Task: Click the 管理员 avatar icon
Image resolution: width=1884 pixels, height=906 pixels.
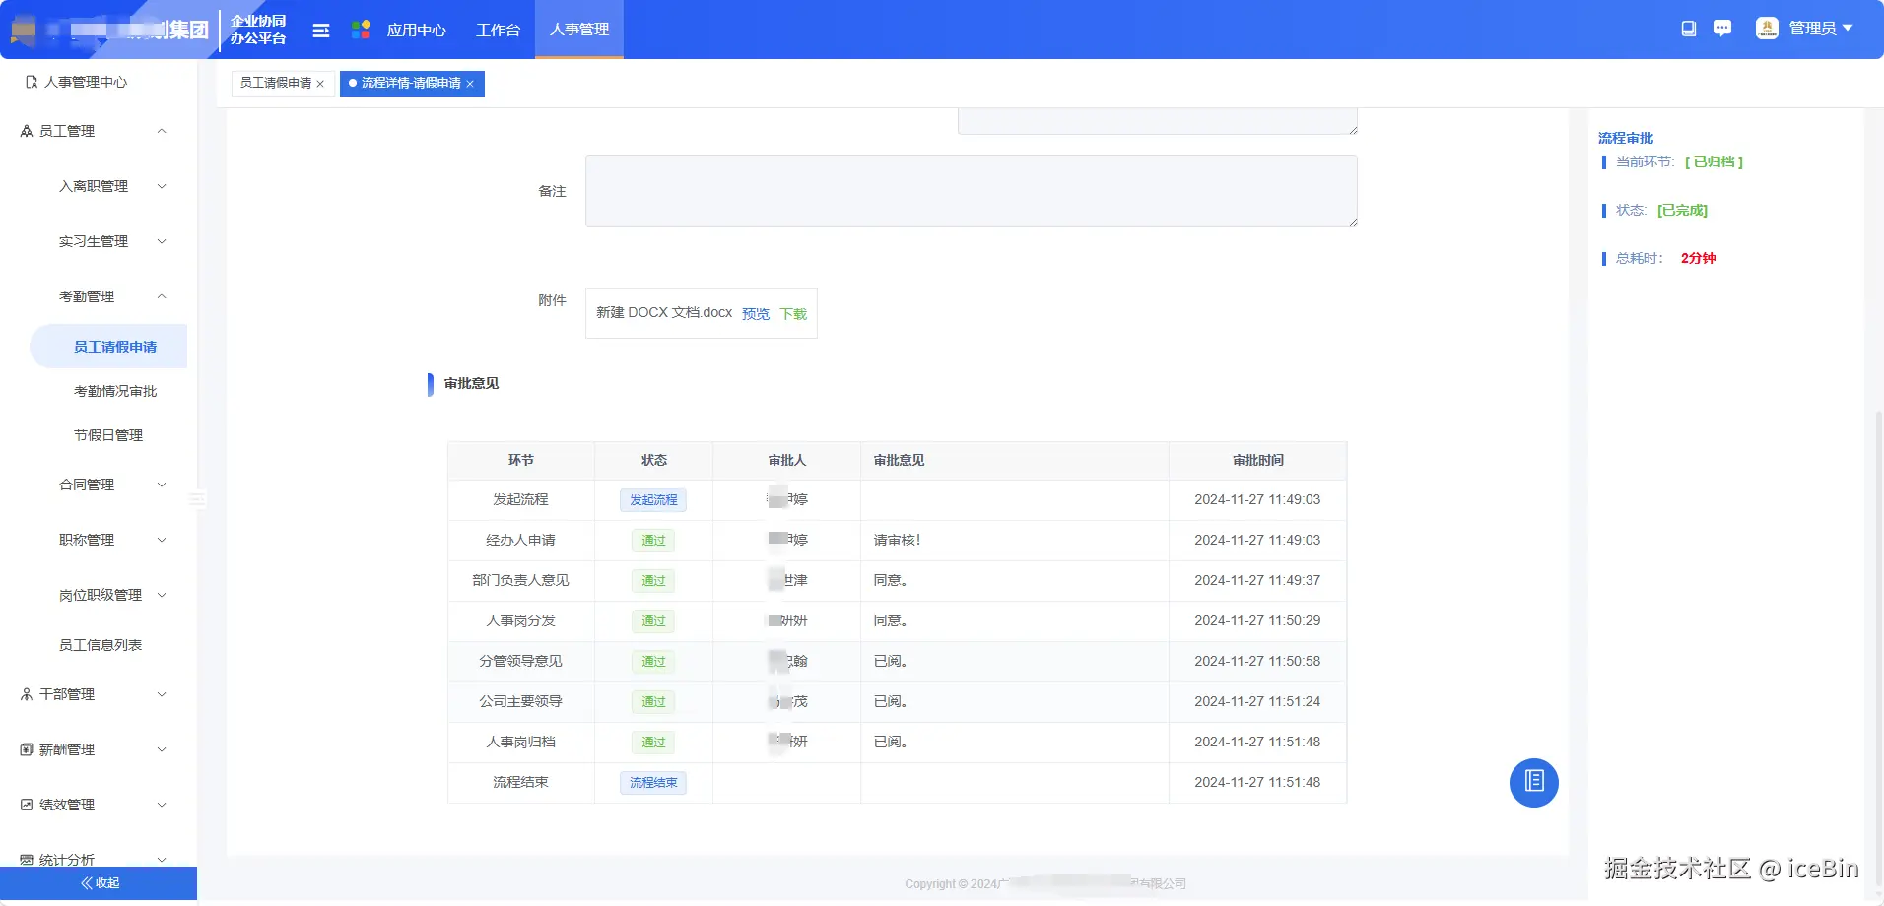Action: point(1767,29)
